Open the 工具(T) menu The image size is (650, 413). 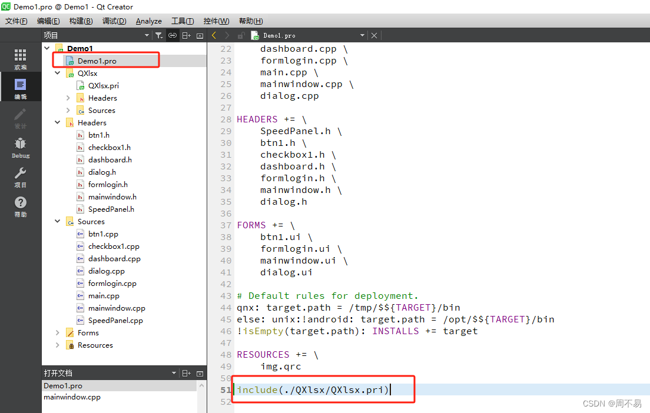(x=183, y=21)
